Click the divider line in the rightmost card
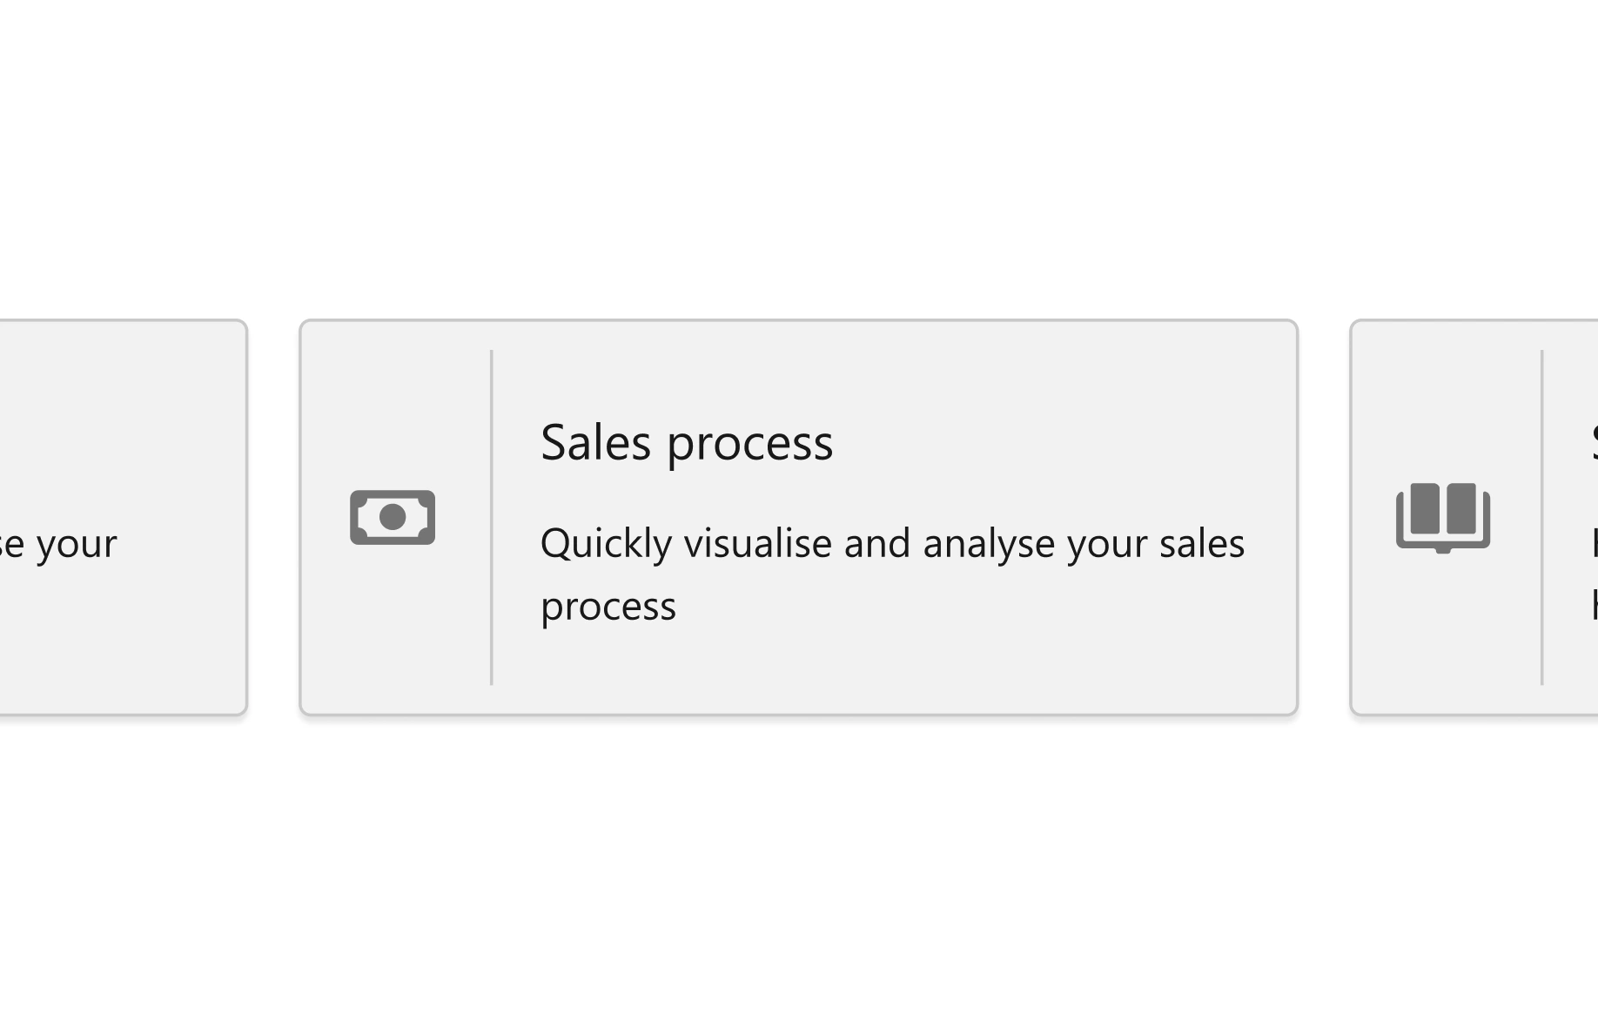Screen dimensions: 1598x1034 (1541, 518)
